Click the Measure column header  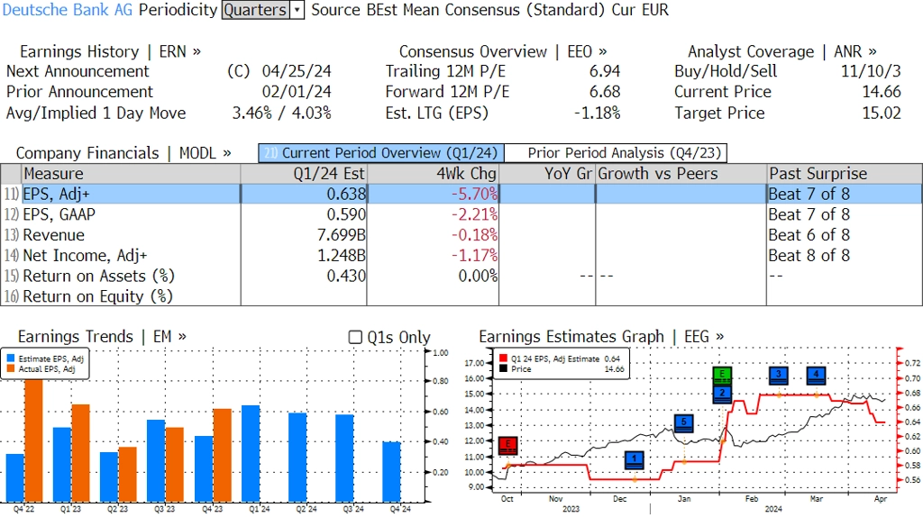click(132, 174)
